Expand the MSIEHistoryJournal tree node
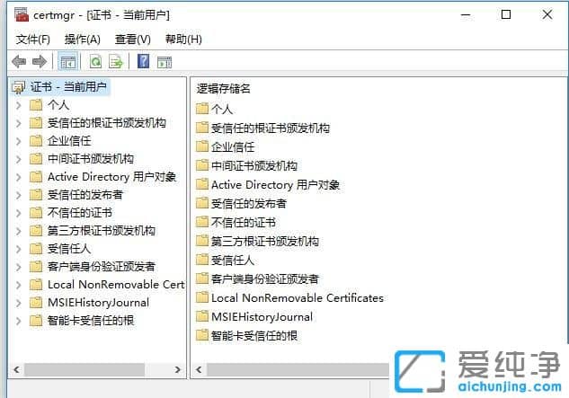Viewport: 569px width, 398px height. (19, 303)
